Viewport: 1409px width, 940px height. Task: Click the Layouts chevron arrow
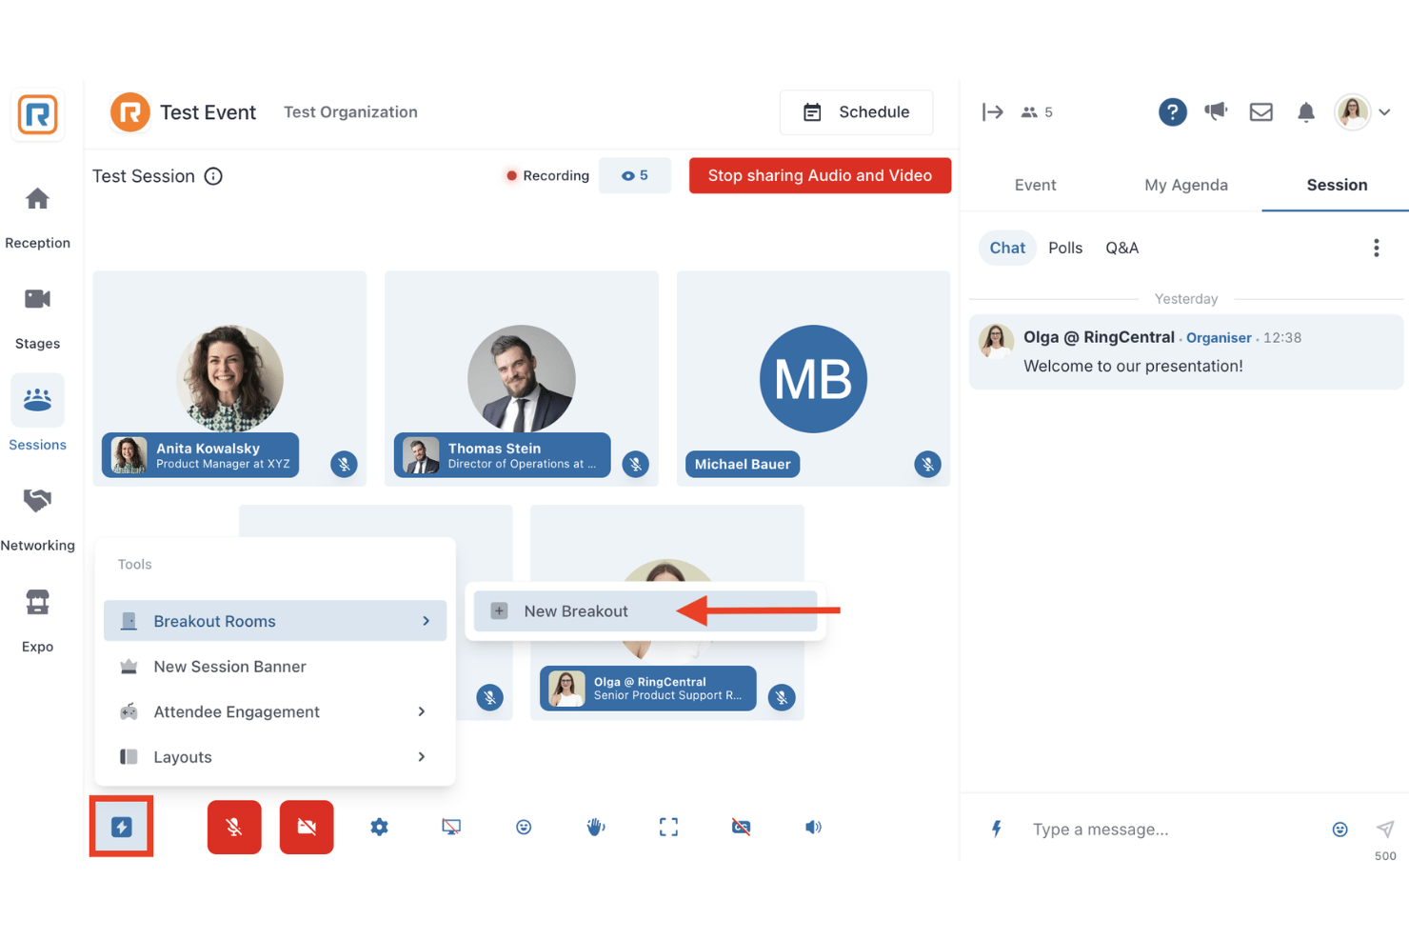(422, 757)
